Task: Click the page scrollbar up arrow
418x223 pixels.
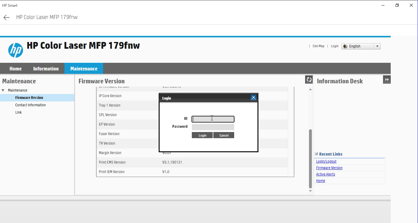Action: [x=310, y=89]
